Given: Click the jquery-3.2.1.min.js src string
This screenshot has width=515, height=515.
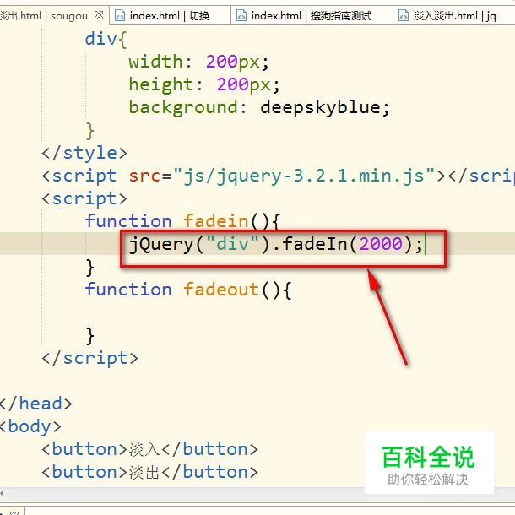Looking at the screenshot, I should 304,176.
